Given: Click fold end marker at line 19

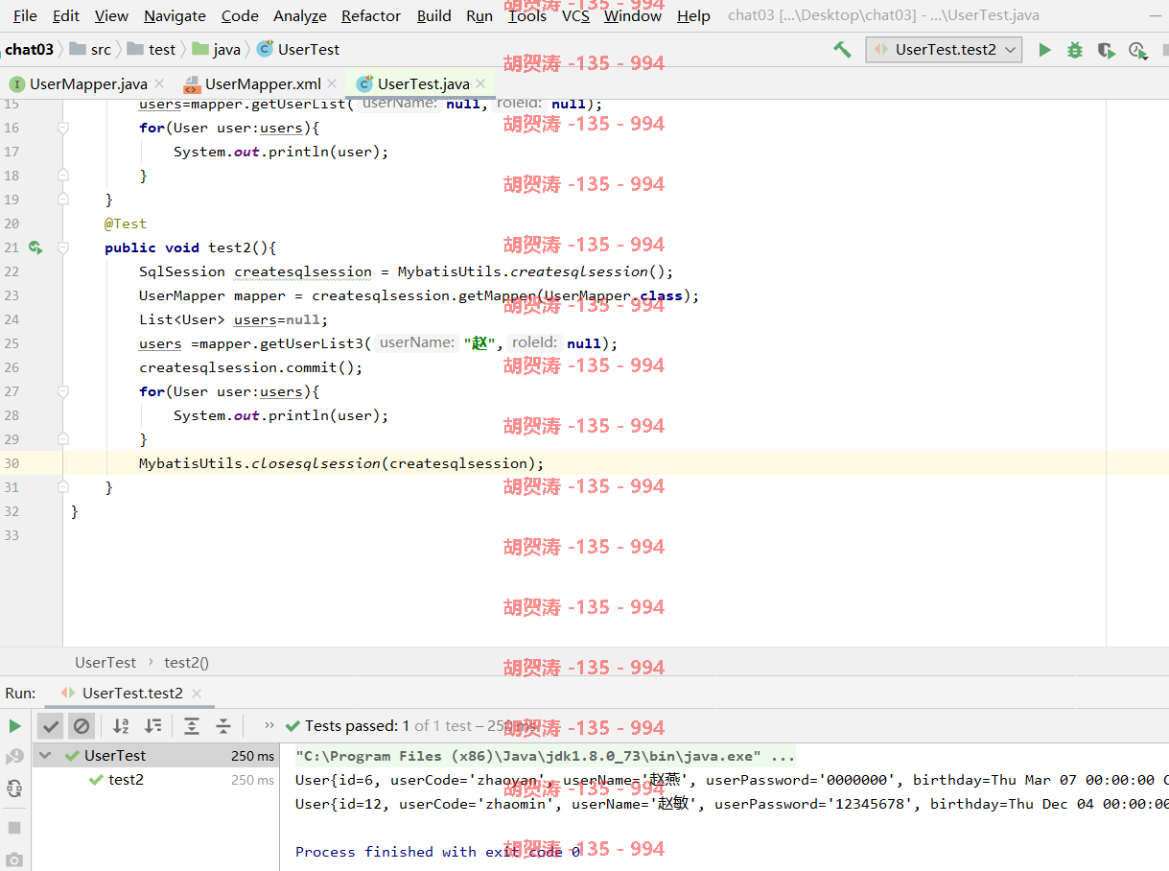Looking at the screenshot, I should coord(63,200).
